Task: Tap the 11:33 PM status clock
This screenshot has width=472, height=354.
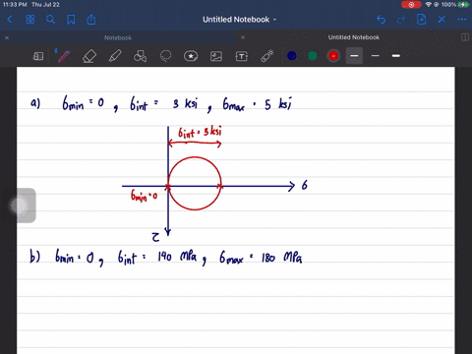Action: coord(15,5)
